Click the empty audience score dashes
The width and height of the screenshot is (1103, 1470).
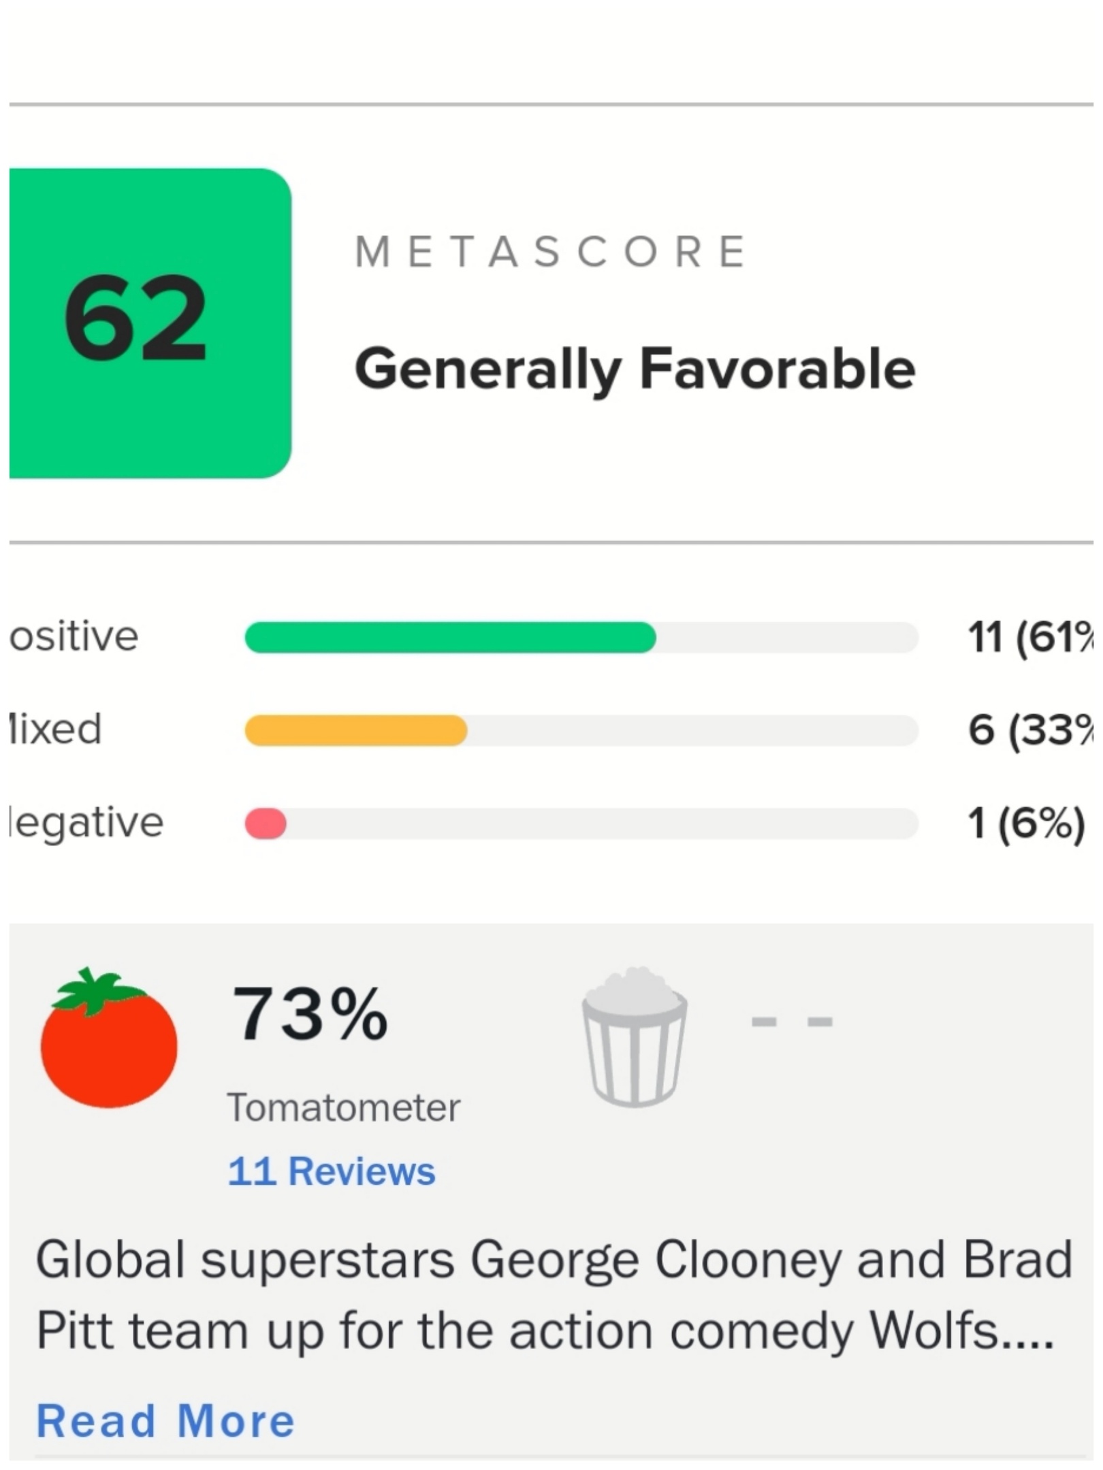792,1022
